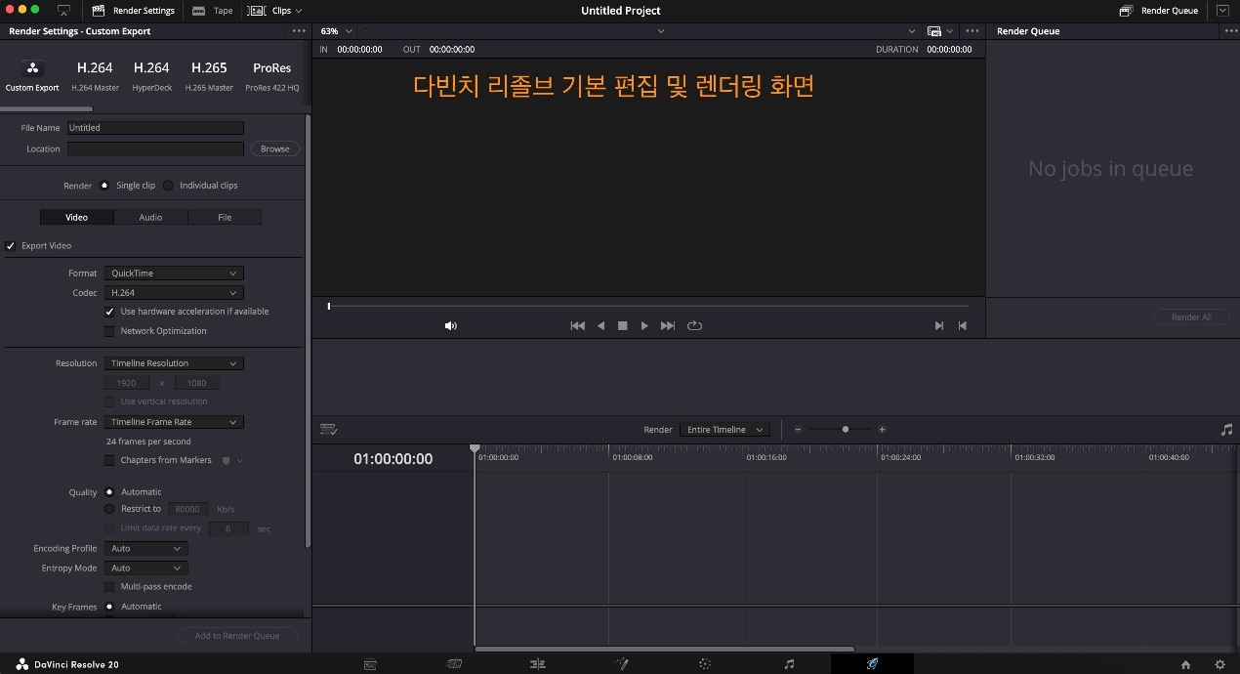Switch to the Audio settings tab
The image size is (1240, 674).
click(150, 218)
